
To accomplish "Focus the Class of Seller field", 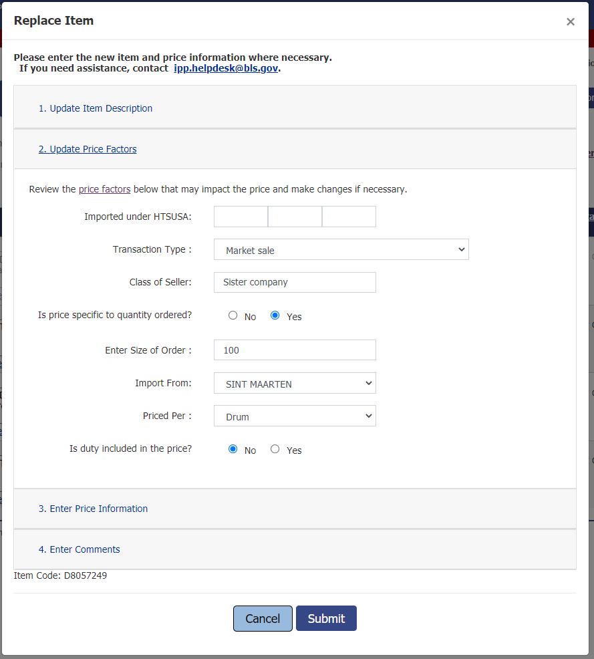I will tap(295, 282).
